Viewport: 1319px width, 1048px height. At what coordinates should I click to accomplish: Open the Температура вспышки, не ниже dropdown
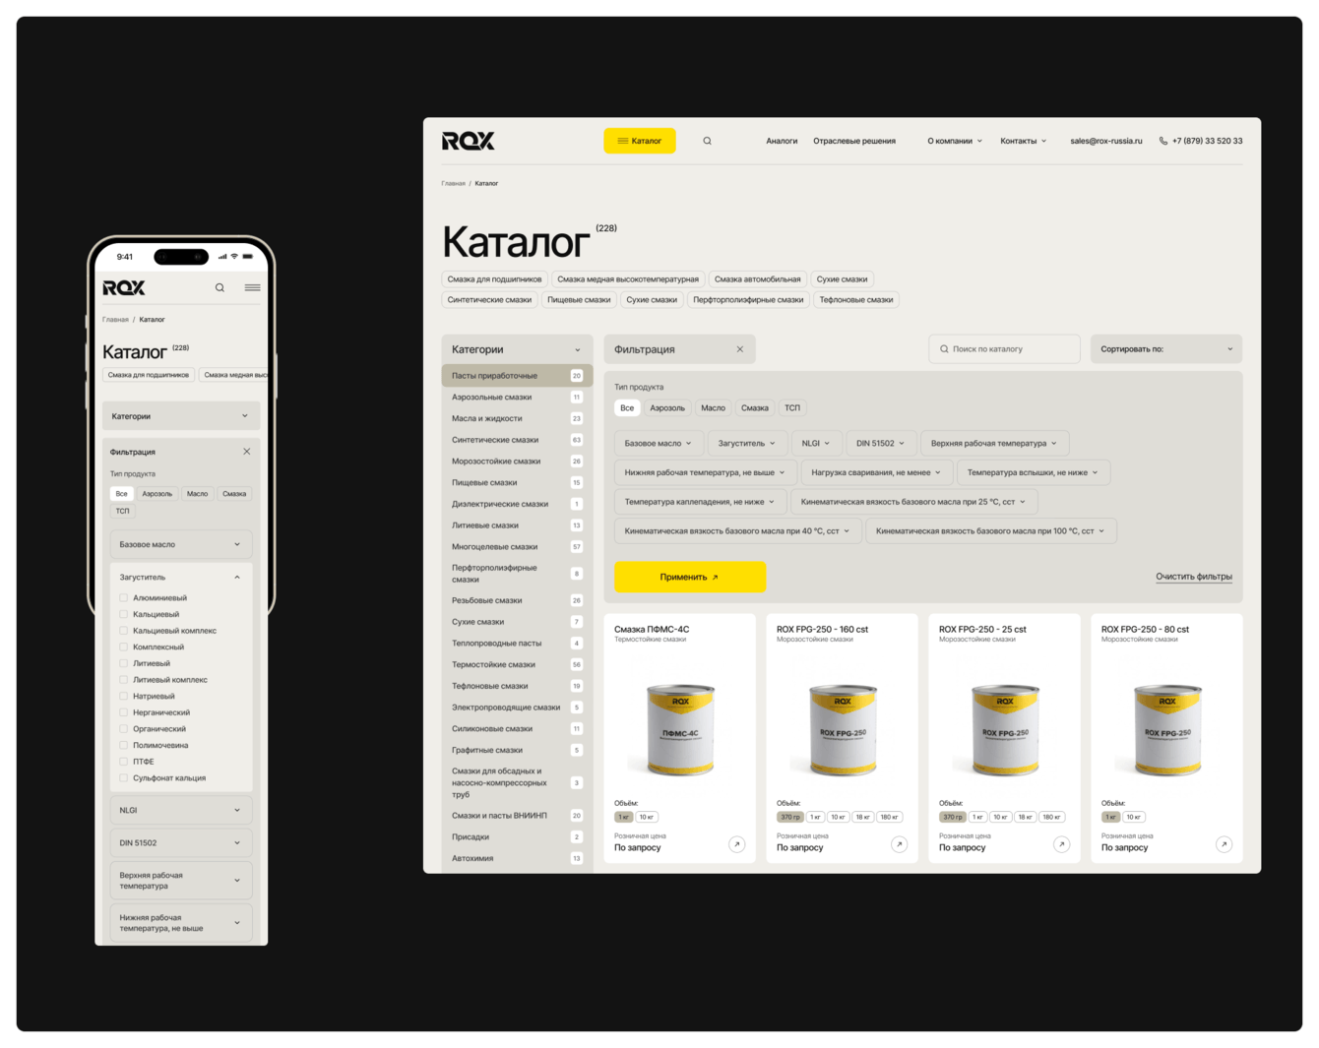1032,472
